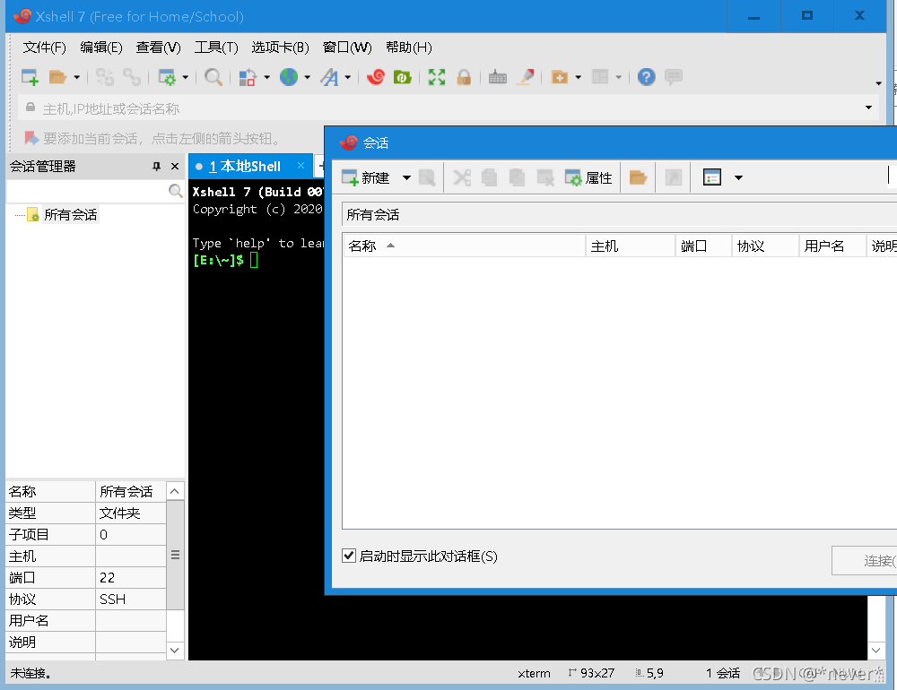Open the 文件(F) menu
The image size is (897, 690).
tap(45, 47)
